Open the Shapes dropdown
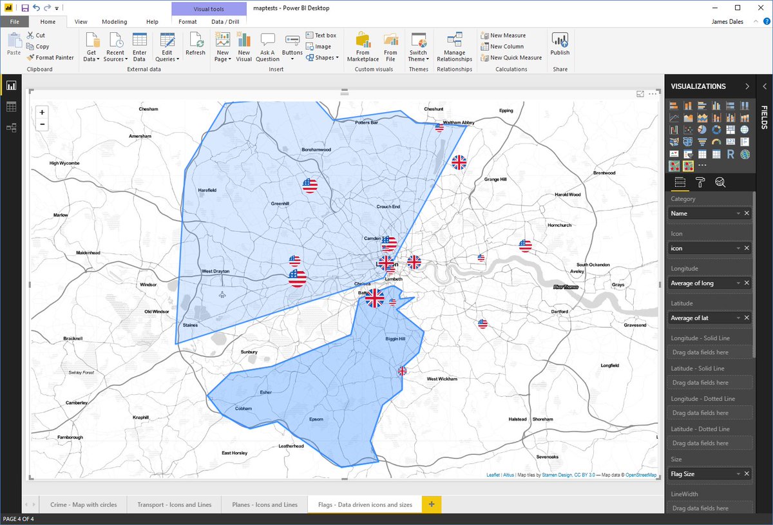 321,57
